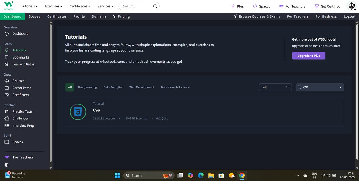The width and height of the screenshot is (359, 181).
Task: Open Copilot from taskbar
Action: tap(190, 175)
